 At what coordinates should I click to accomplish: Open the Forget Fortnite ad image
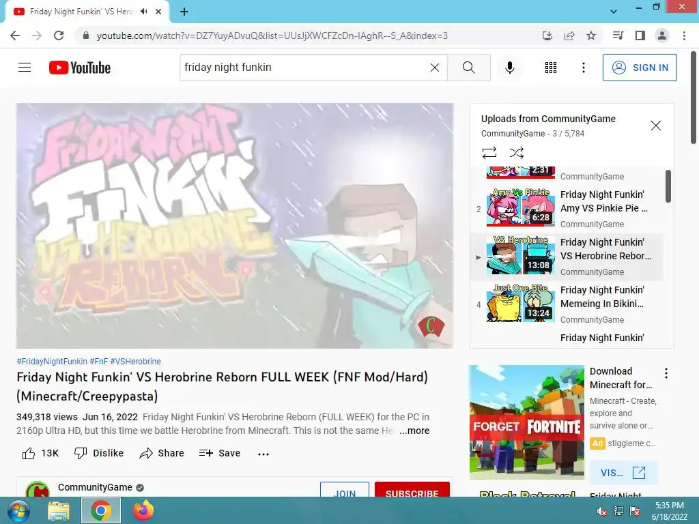526,422
